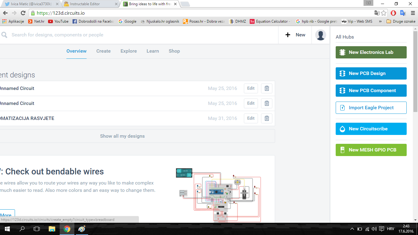418x235 pixels.
Task: Click the bendable wires circuit thumbnail
Action: coord(218,195)
